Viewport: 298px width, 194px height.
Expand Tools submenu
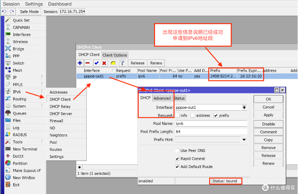click(42, 142)
